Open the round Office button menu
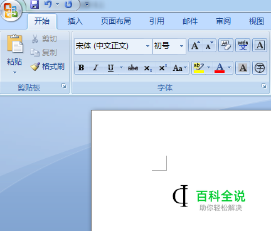This screenshot has width=271, height=231. (x=11, y=10)
